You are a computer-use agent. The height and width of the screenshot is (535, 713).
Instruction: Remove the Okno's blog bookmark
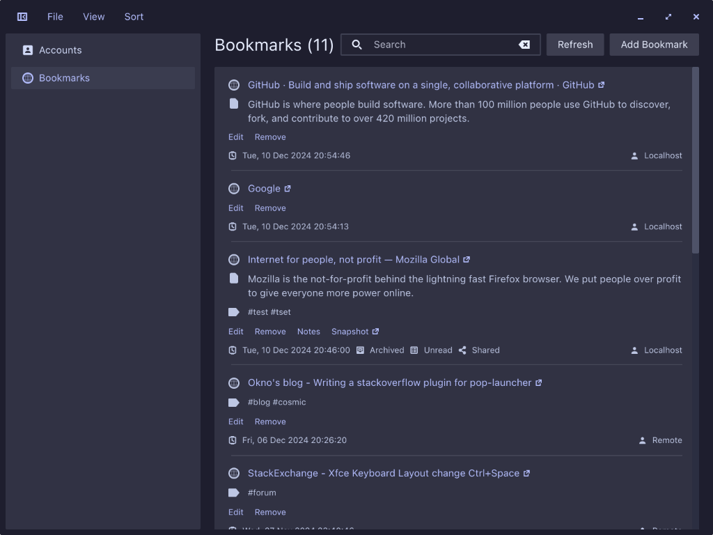(x=270, y=421)
